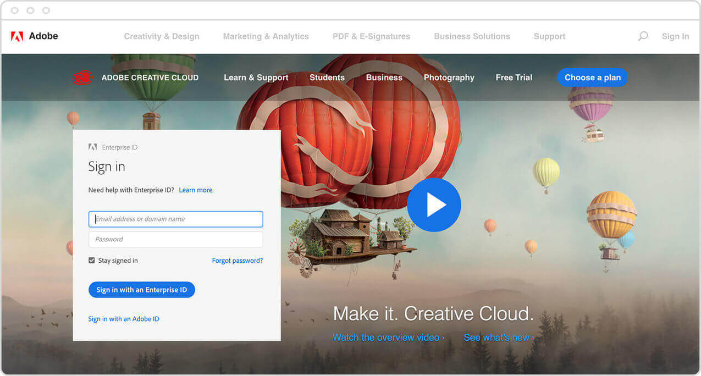Viewport: 701px width, 376px height.
Task: Focus the Email address or domain field
Action: coord(176,219)
